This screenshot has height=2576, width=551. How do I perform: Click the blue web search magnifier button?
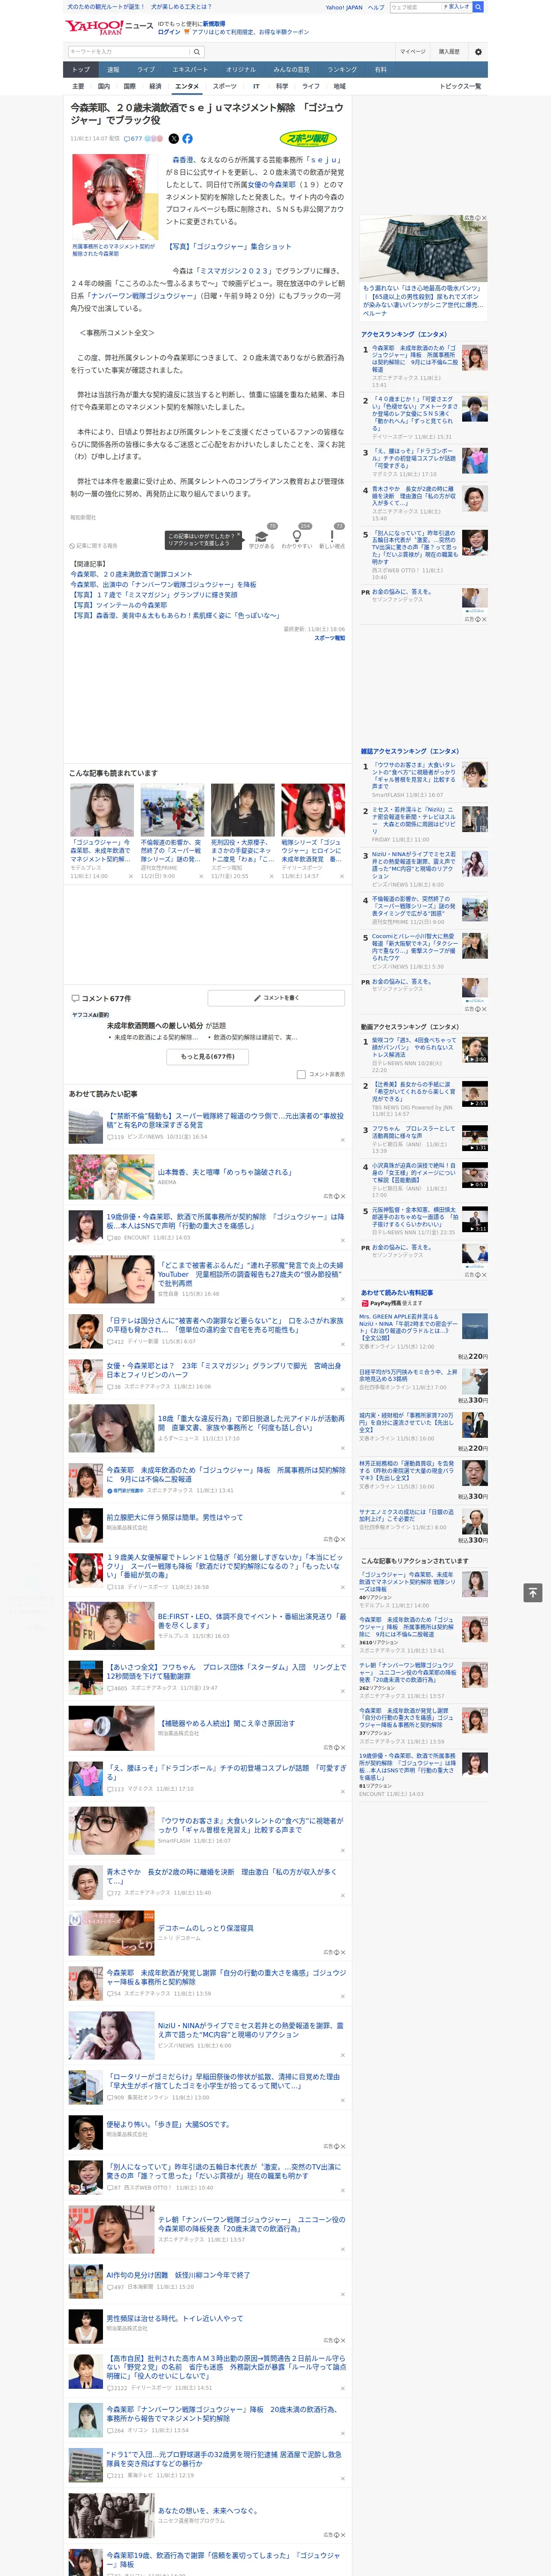pyautogui.click(x=478, y=7)
